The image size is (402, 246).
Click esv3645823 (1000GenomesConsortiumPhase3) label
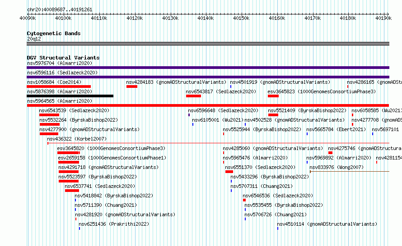coord(322,91)
